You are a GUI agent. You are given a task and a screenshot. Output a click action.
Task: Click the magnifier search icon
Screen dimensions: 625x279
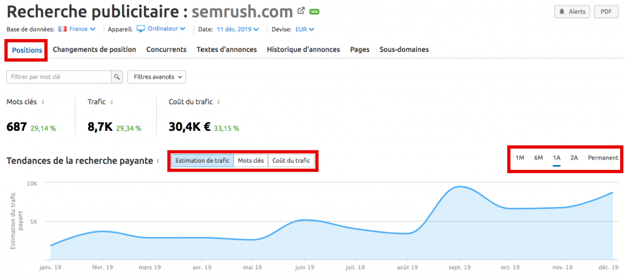click(x=117, y=77)
